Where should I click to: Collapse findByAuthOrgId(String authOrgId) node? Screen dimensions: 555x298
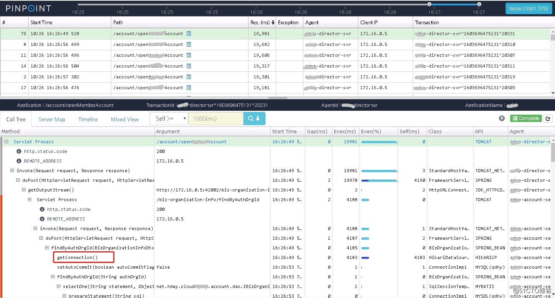(53, 277)
